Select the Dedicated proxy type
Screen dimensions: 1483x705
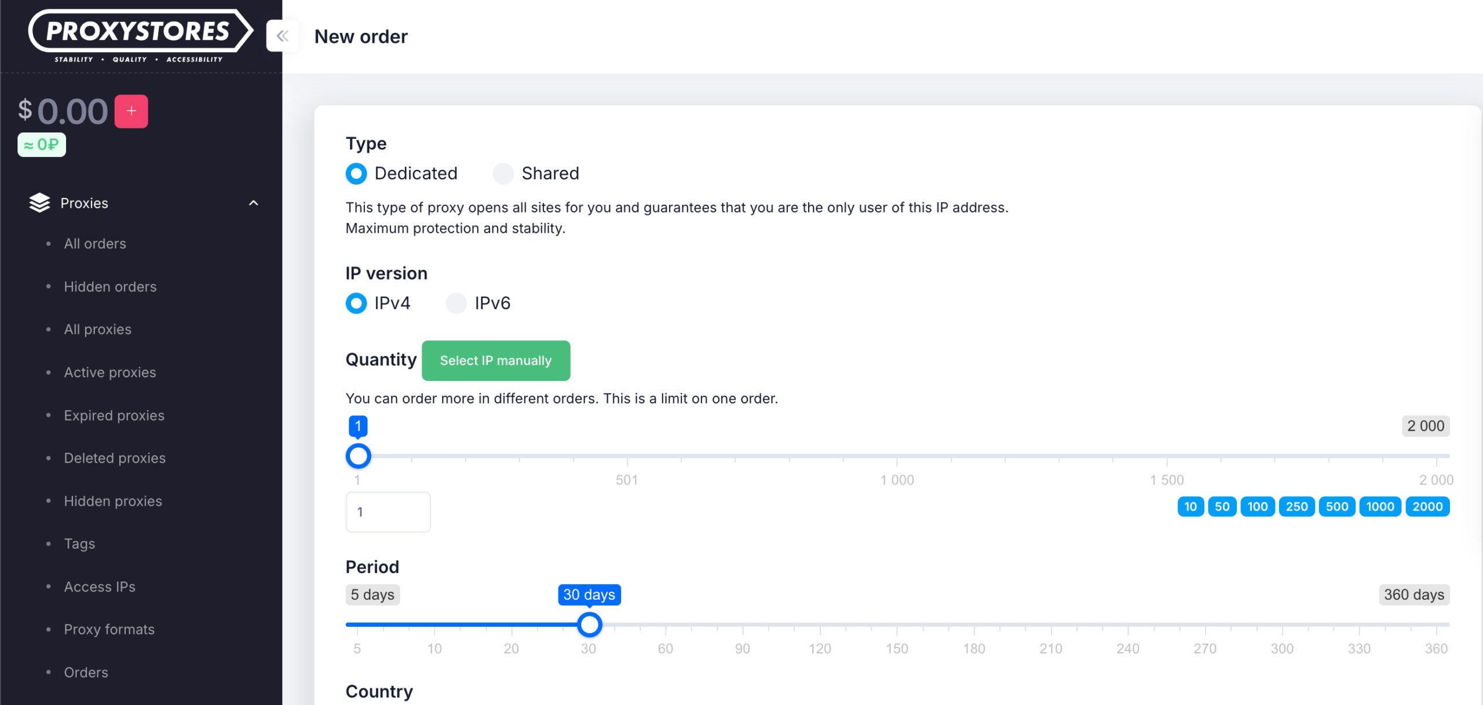(x=356, y=174)
